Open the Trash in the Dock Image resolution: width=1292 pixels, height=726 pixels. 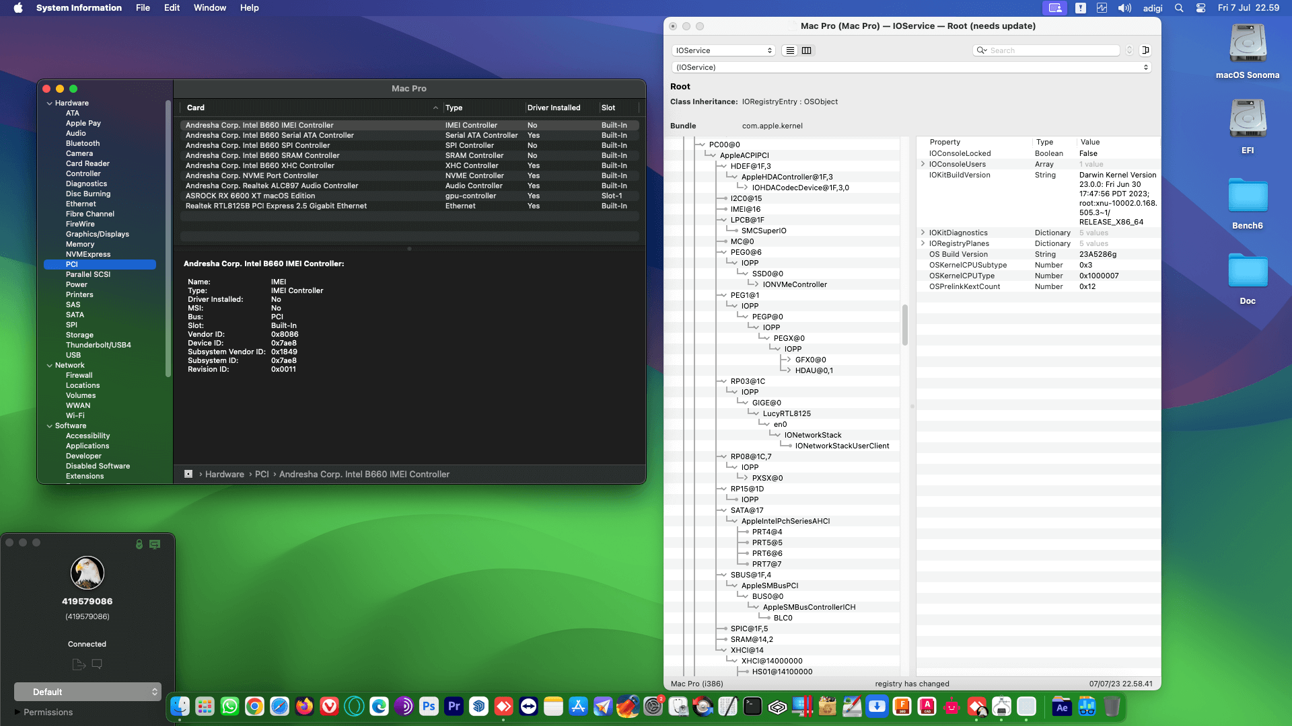pos(1112,707)
